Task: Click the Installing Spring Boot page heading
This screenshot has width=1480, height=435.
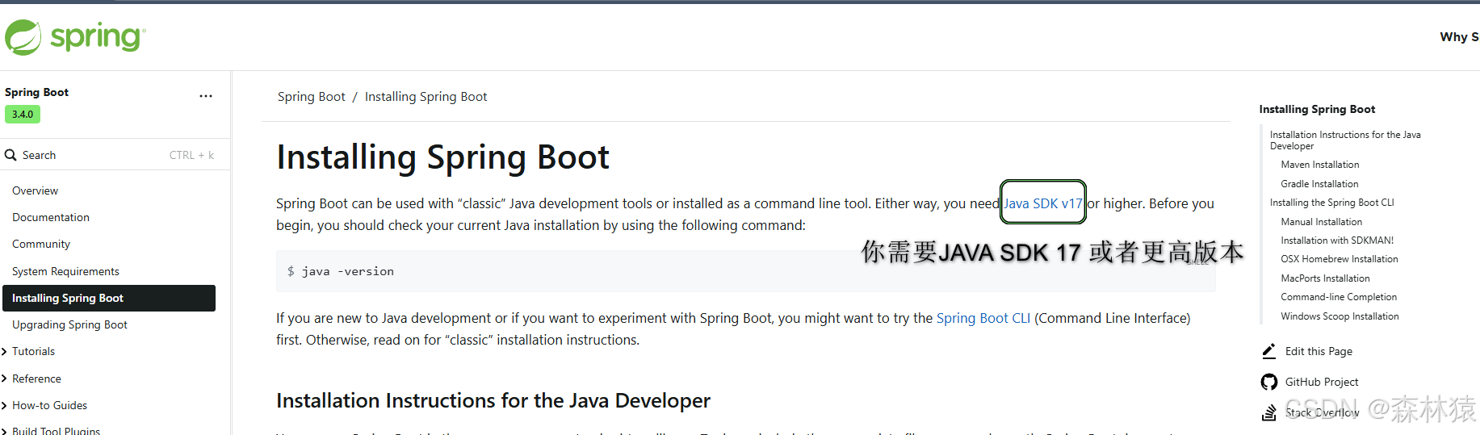Action: [x=442, y=157]
